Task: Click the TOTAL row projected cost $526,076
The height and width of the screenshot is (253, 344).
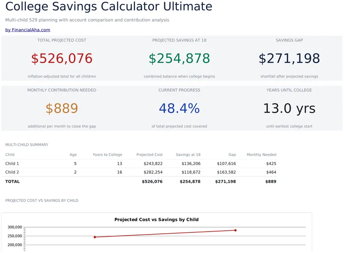Action: coord(152,181)
